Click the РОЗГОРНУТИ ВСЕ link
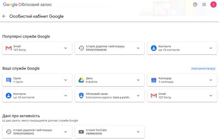Screen dimensions: 219x140 point(203,69)
